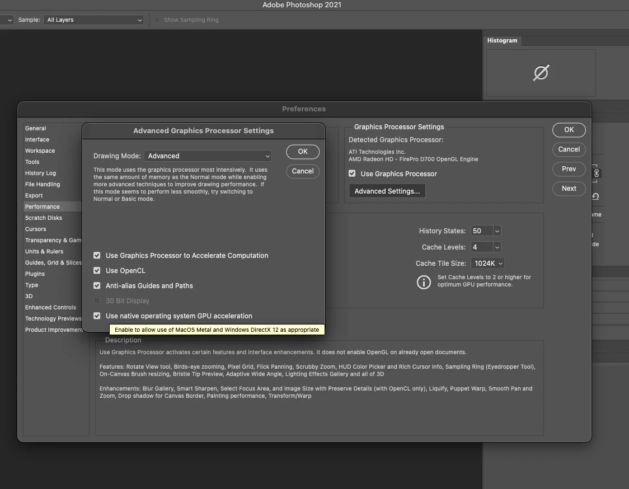Click the Next button in Preferences
The height and width of the screenshot is (489, 629).
click(569, 189)
